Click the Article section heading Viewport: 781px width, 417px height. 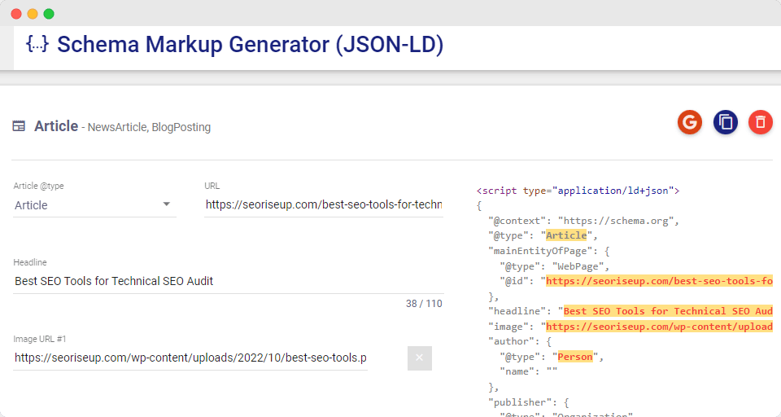56,126
